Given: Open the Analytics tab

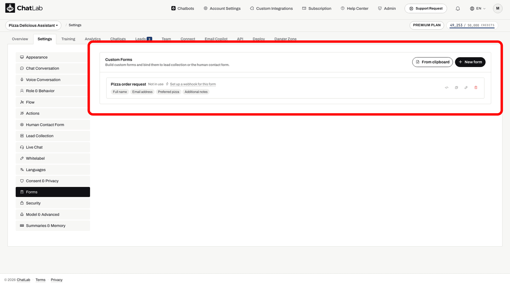Looking at the screenshot, I should pos(93,39).
